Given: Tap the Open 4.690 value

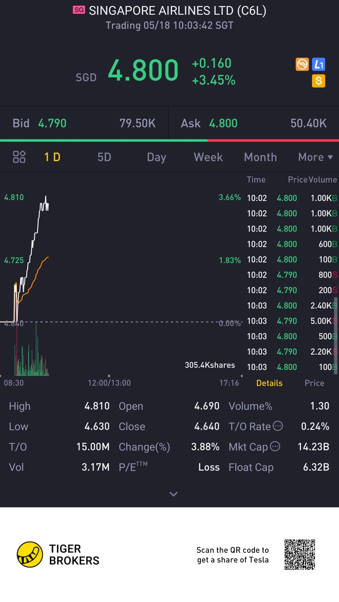Looking at the screenshot, I should click(x=207, y=406).
